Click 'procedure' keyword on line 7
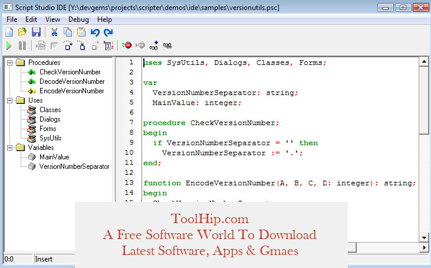 coord(164,123)
